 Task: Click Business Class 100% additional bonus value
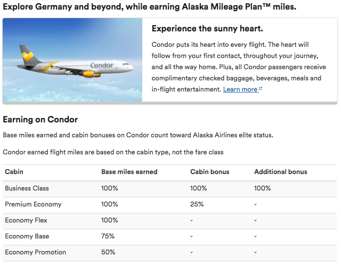coord(263,188)
